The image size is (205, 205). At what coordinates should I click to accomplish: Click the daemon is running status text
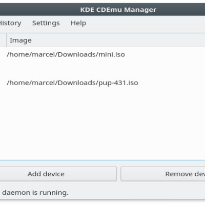point(35,193)
